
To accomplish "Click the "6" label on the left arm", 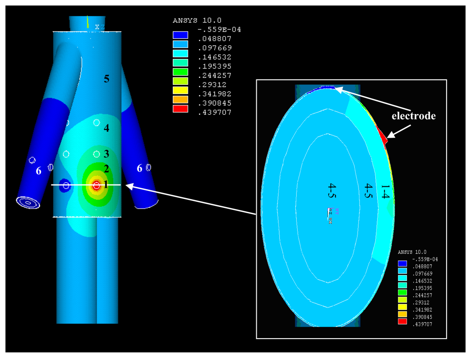I will [39, 171].
